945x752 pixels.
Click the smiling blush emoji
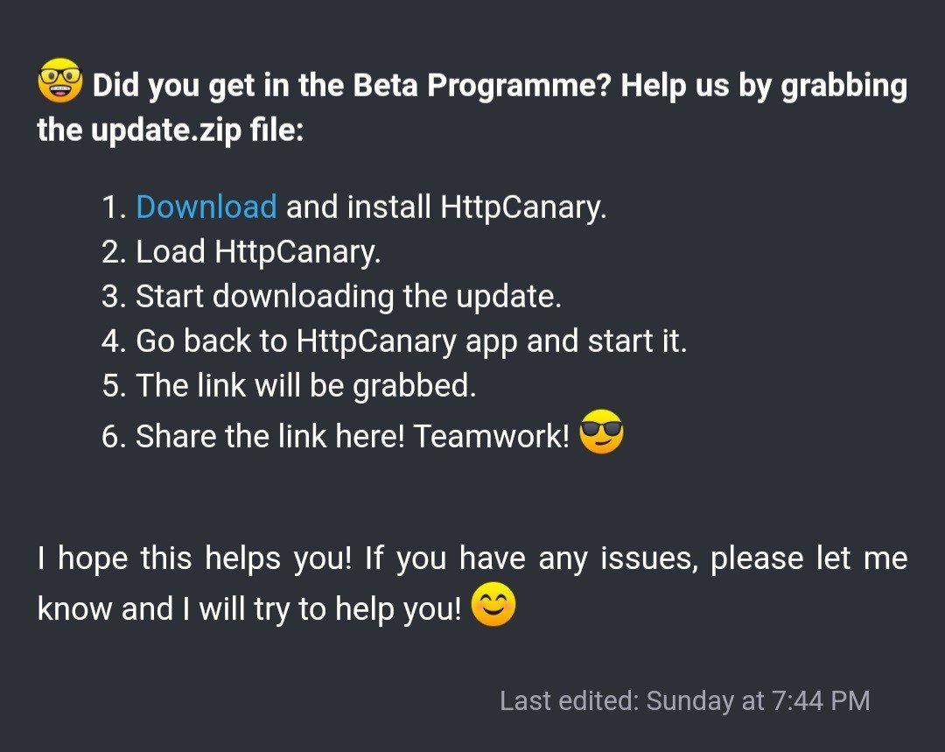point(493,607)
